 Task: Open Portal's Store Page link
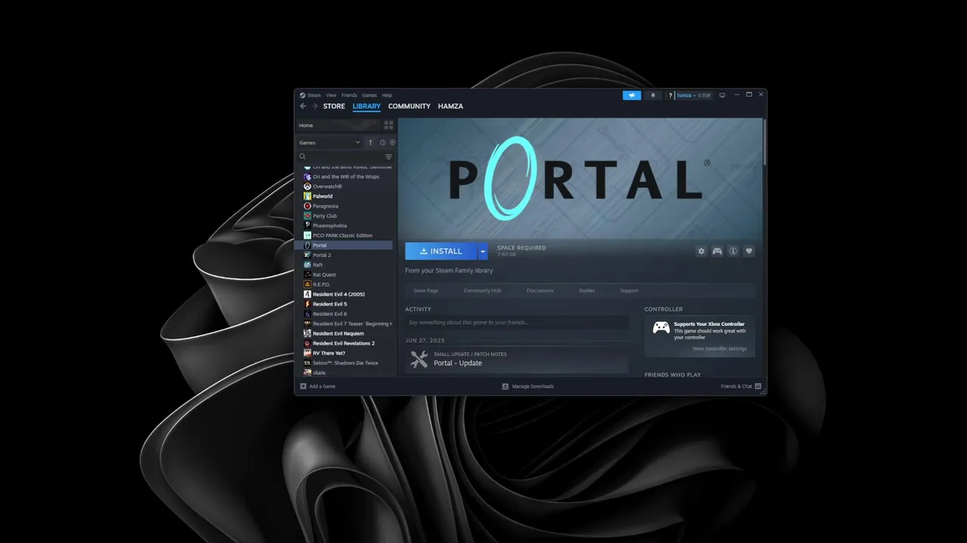(x=426, y=290)
